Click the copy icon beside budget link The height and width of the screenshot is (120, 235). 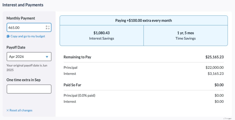8,36
